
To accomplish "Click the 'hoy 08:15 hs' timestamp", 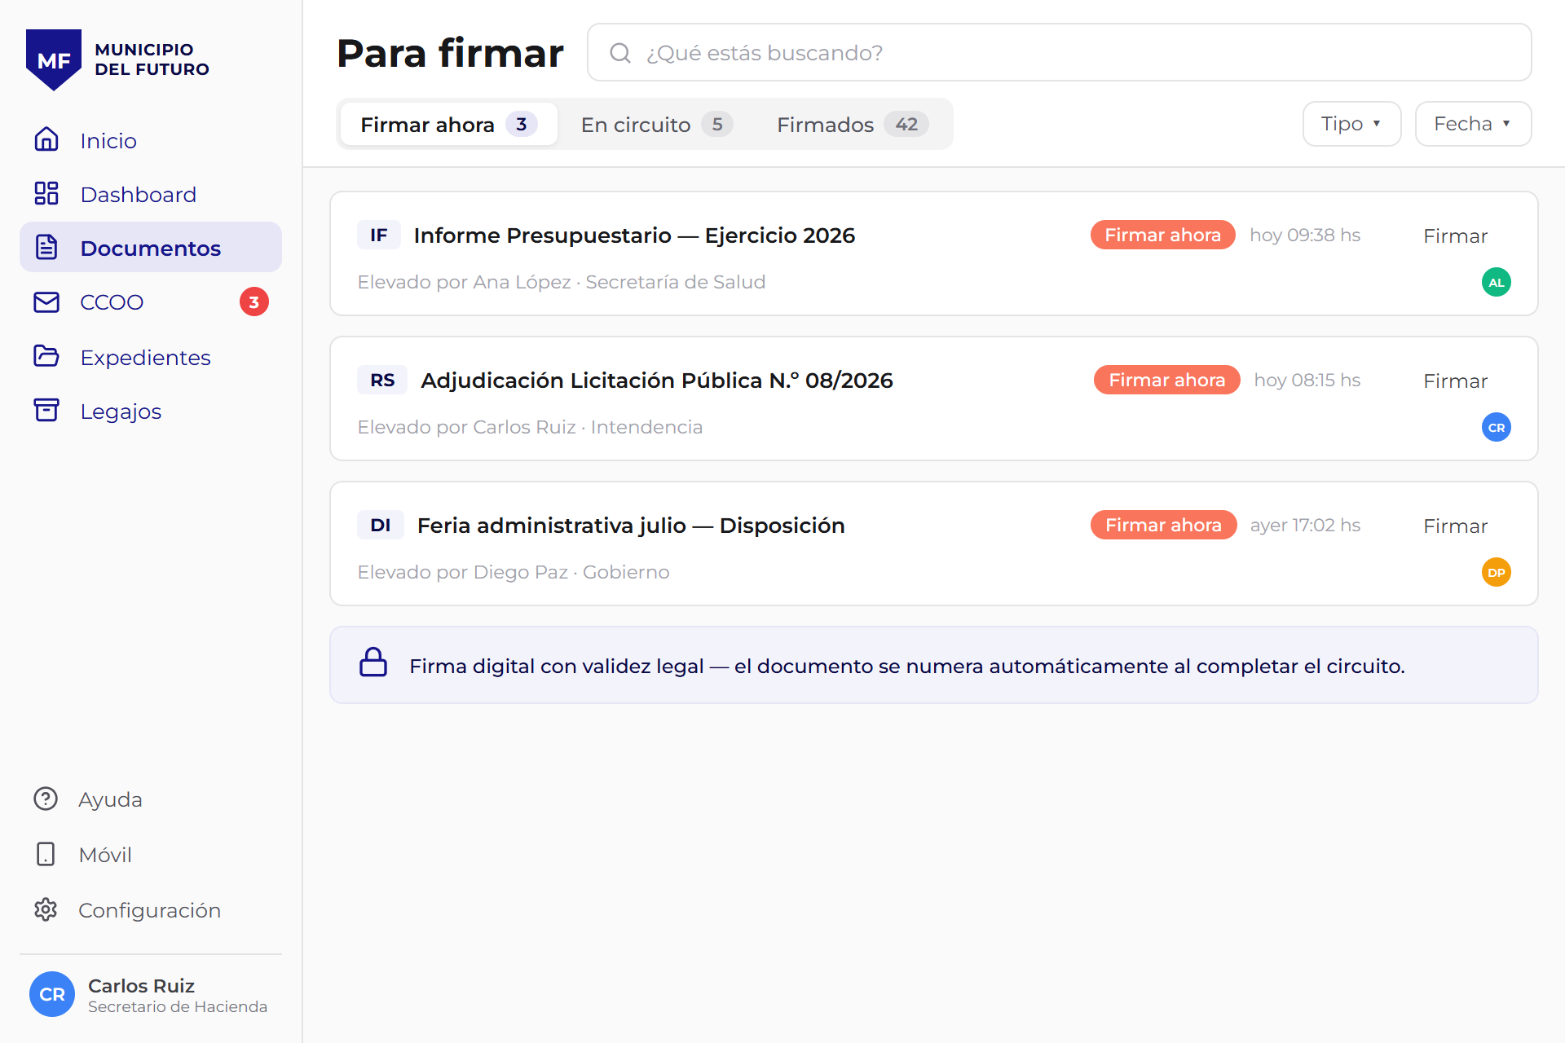I will (1307, 380).
